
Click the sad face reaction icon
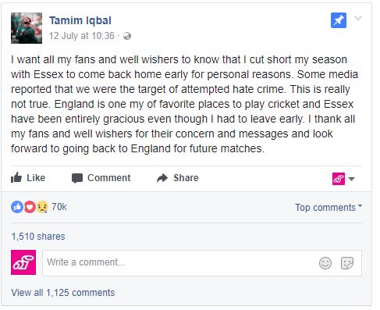(42, 207)
